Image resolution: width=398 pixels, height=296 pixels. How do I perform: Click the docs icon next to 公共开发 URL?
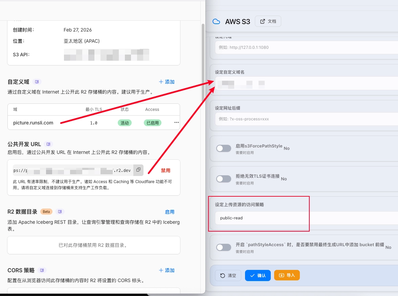click(x=48, y=144)
